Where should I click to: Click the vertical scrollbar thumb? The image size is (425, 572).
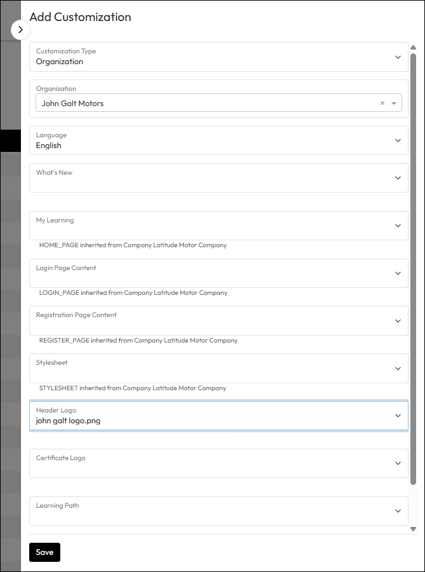point(413,267)
